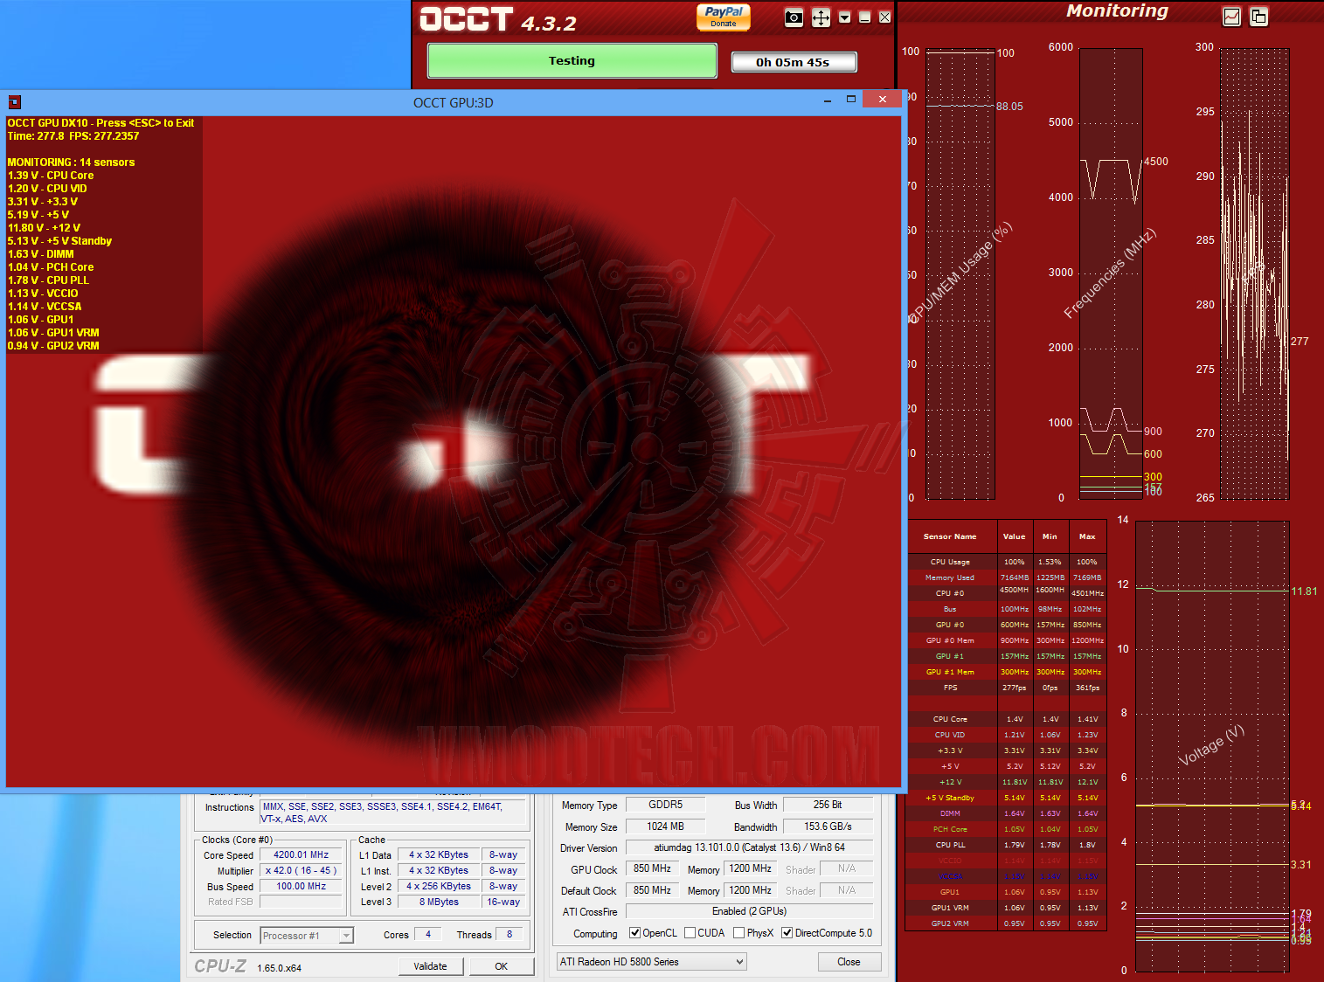Click the Min column header
The width and height of the screenshot is (1324, 982).
tap(1050, 536)
